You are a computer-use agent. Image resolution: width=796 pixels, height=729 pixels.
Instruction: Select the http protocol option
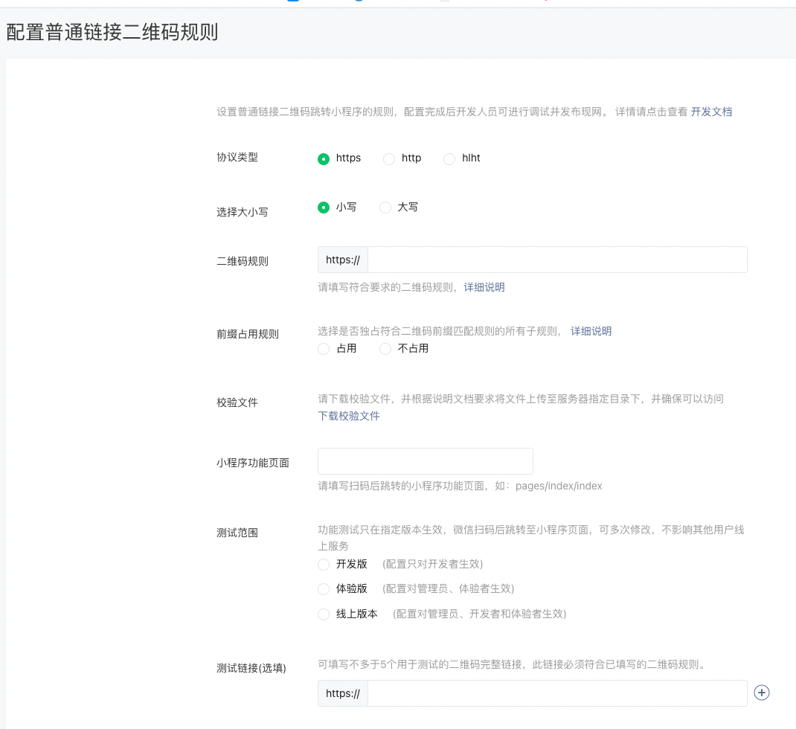click(x=389, y=159)
